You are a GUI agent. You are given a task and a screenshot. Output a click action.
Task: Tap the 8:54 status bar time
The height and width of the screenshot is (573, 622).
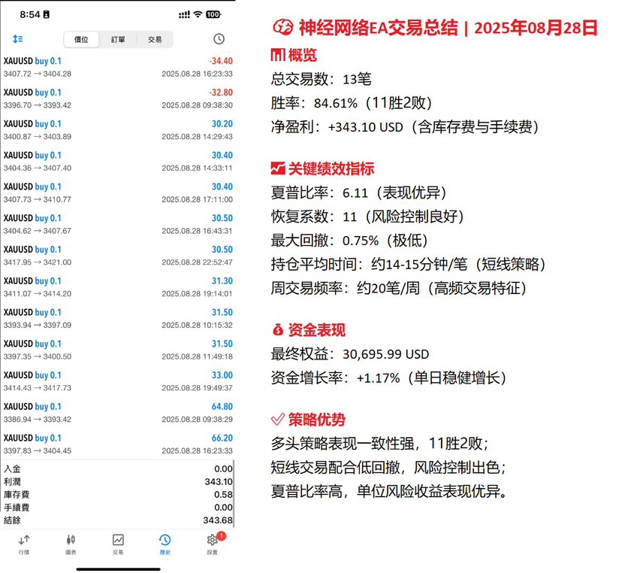[30, 15]
